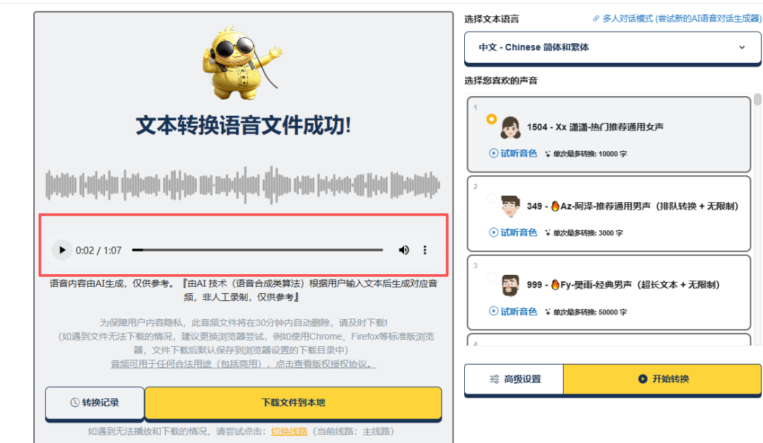The width and height of the screenshot is (763, 443).
Task: Click the 语音内容由AI生成 disclaimer text
Action: pos(243,290)
